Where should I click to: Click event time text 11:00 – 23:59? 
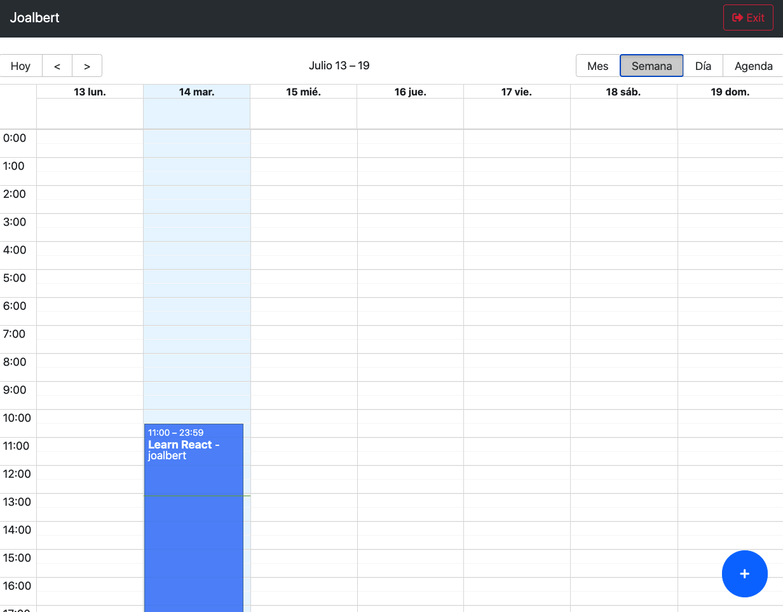click(175, 433)
